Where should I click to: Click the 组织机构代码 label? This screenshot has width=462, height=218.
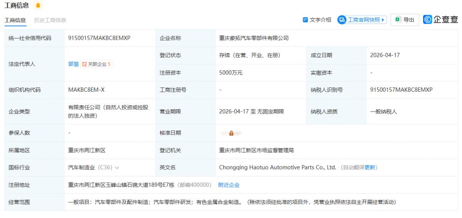tap(24, 90)
